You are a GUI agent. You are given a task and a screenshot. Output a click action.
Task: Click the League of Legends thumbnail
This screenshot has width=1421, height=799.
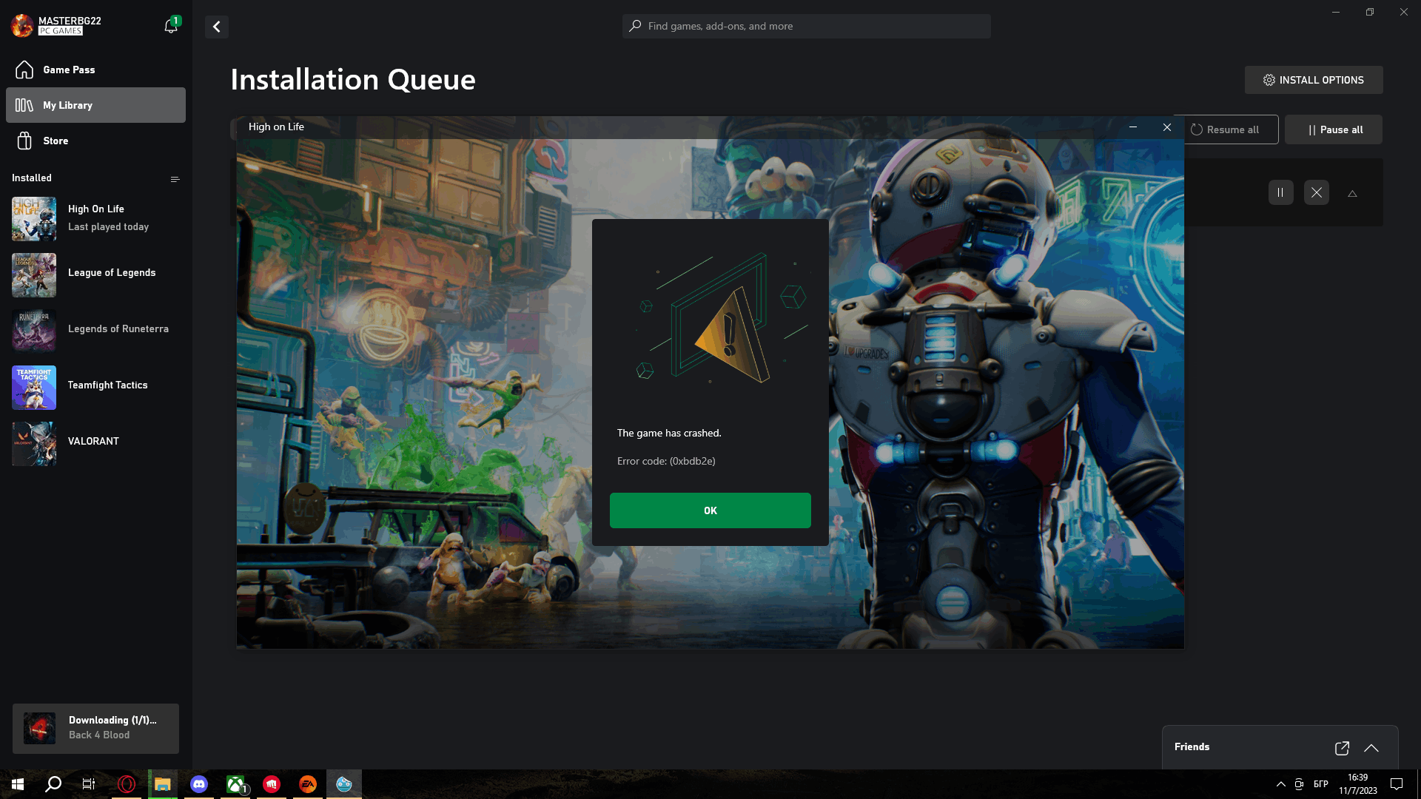tap(34, 275)
